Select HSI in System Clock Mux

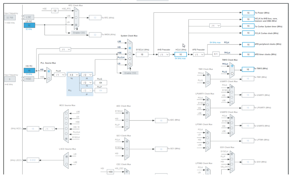click(x=130, y=48)
